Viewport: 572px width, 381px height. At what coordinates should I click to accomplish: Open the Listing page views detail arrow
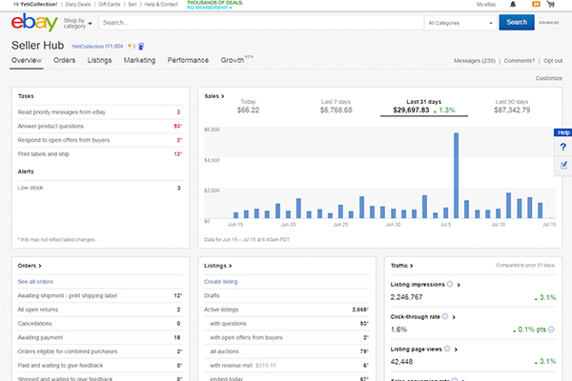point(456,350)
